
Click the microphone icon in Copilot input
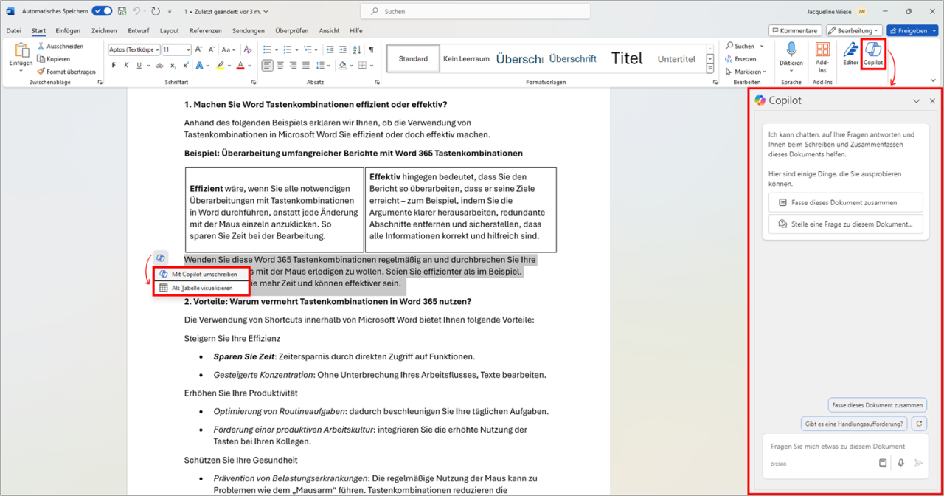900,463
